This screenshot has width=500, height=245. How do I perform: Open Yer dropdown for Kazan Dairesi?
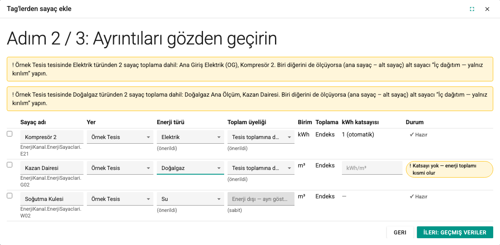(120, 168)
